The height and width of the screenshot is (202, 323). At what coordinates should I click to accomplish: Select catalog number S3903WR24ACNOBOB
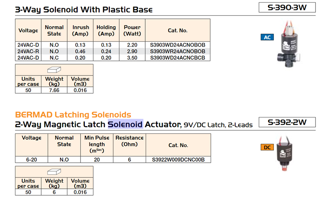178,51
